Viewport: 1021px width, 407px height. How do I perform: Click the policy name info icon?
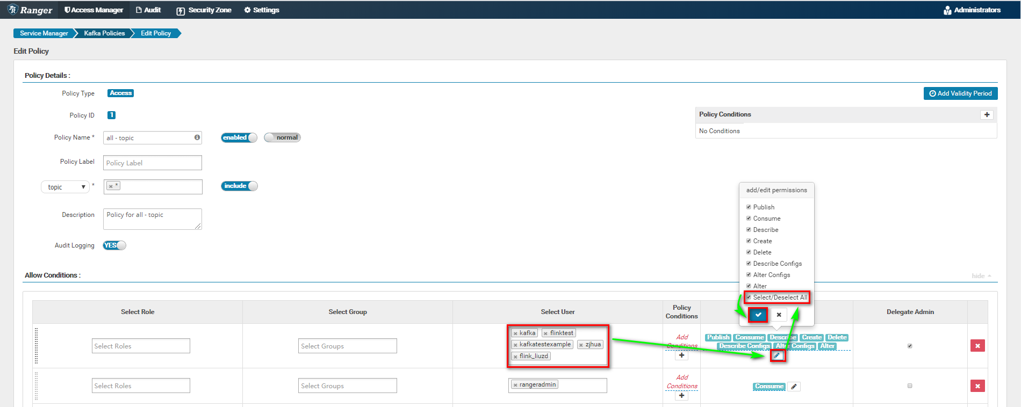point(197,137)
